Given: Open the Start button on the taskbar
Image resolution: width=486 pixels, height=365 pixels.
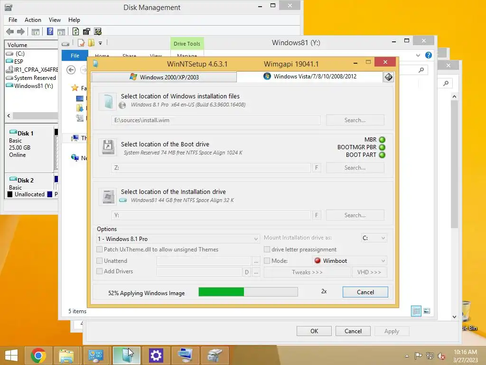Looking at the screenshot, I should click(x=11, y=355).
